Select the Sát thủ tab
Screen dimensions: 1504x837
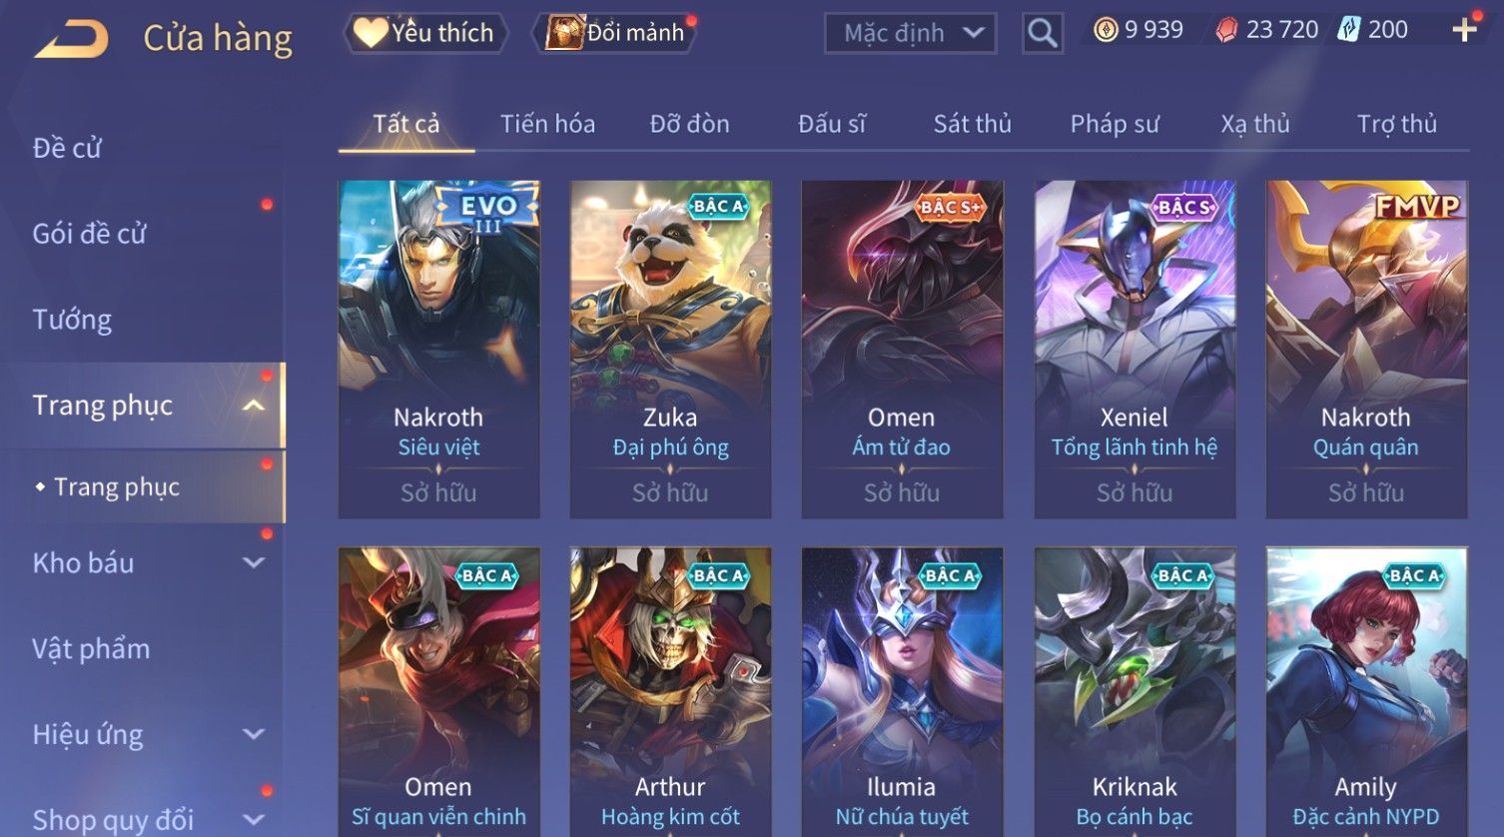973,124
